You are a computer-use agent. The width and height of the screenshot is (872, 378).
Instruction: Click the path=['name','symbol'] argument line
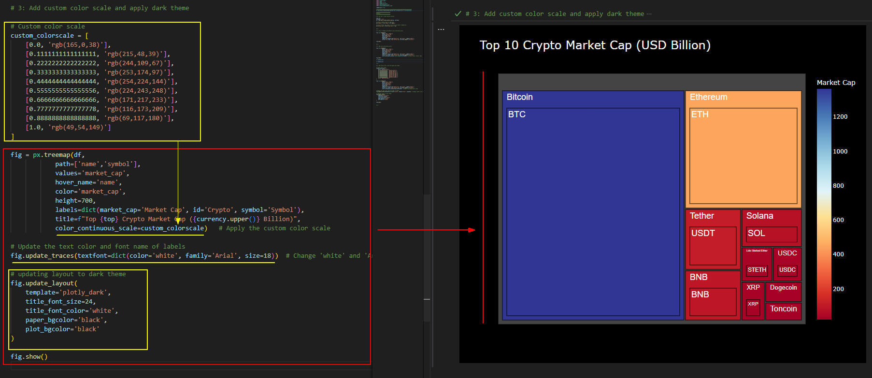point(98,164)
